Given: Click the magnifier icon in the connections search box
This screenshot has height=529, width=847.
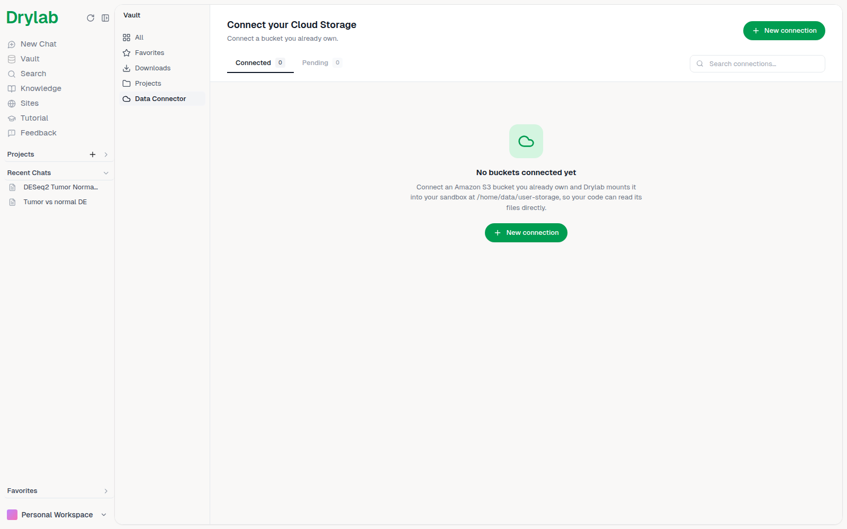Looking at the screenshot, I should coord(700,64).
